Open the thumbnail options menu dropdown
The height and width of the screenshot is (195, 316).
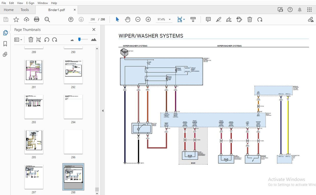tap(18, 40)
